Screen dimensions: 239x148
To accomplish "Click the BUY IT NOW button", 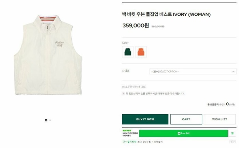I will tap(145, 119).
